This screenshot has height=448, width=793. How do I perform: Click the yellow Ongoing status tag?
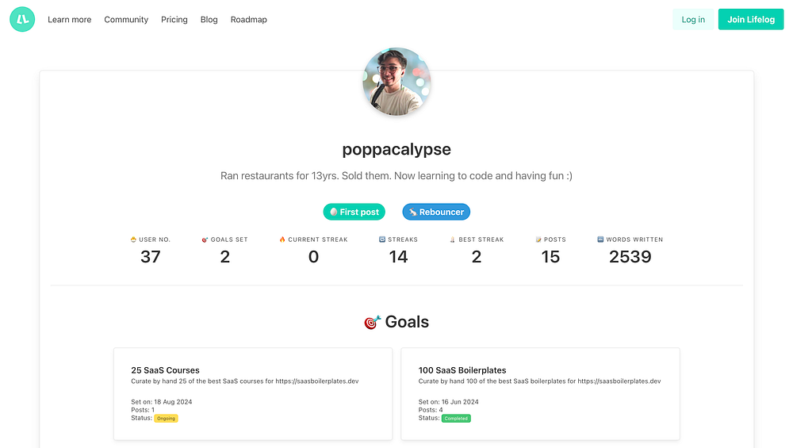pyautogui.click(x=166, y=418)
